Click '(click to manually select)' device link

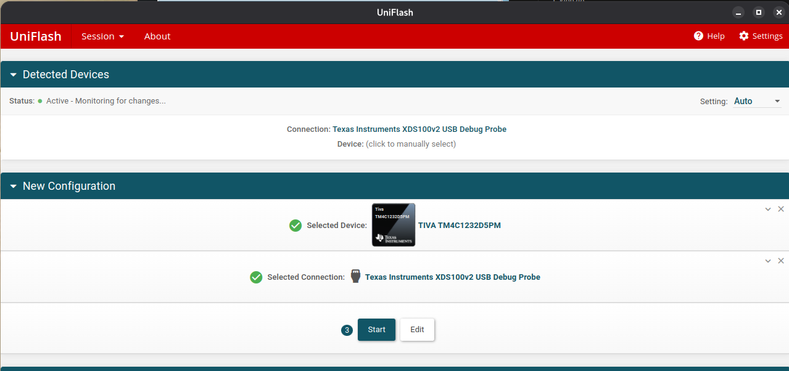[x=411, y=144]
